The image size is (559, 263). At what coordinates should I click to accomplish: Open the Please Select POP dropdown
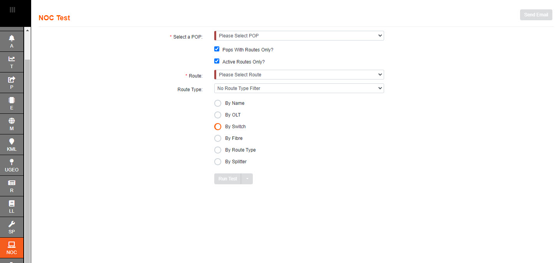tap(299, 36)
